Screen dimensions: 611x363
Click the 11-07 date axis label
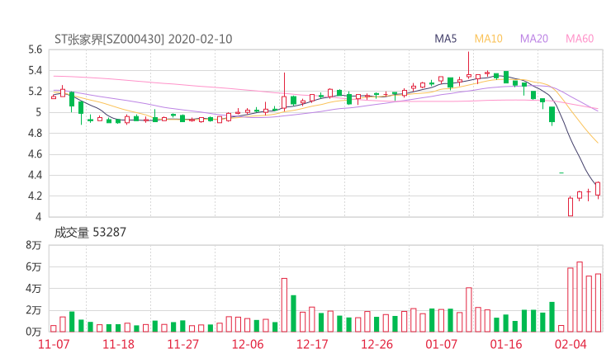[x=54, y=344]
